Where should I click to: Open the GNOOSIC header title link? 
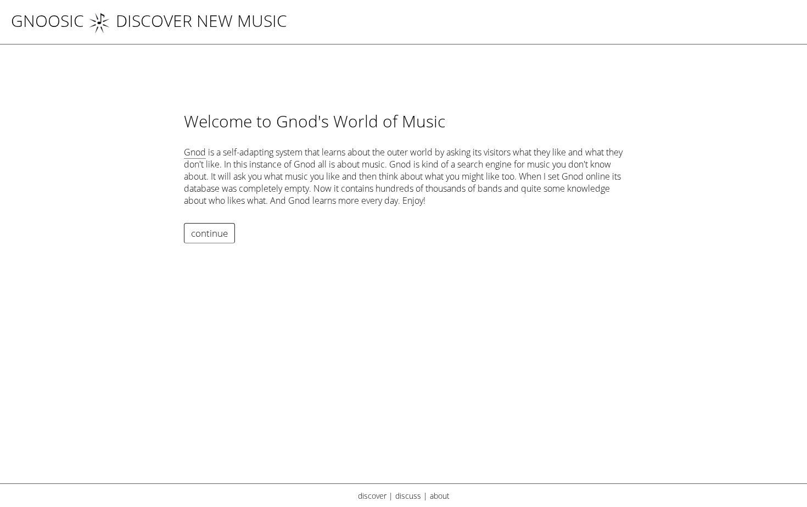tap(47, 21)
